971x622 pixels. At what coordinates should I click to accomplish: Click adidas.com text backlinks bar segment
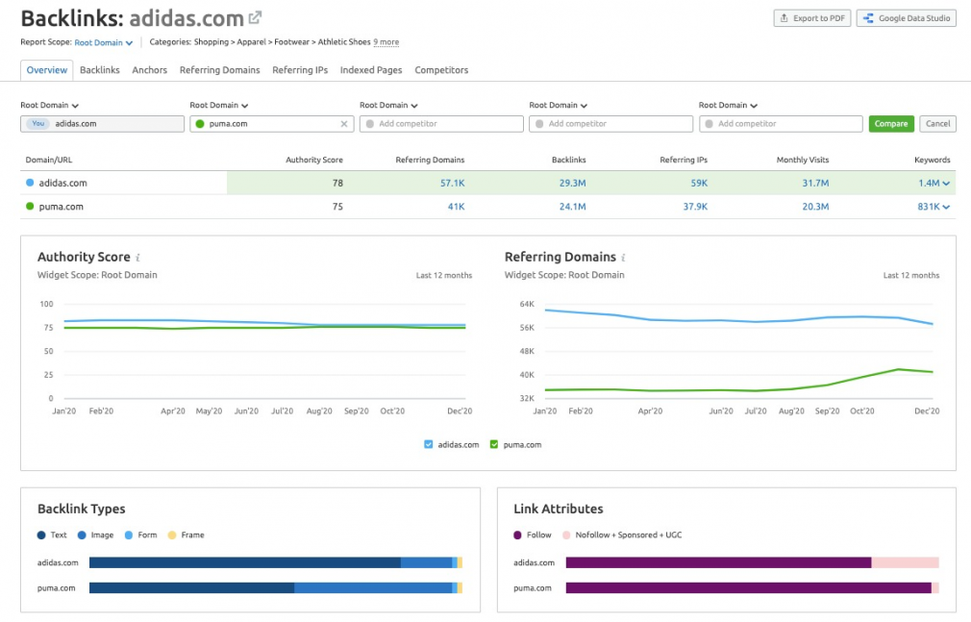(x=245, y=562)
